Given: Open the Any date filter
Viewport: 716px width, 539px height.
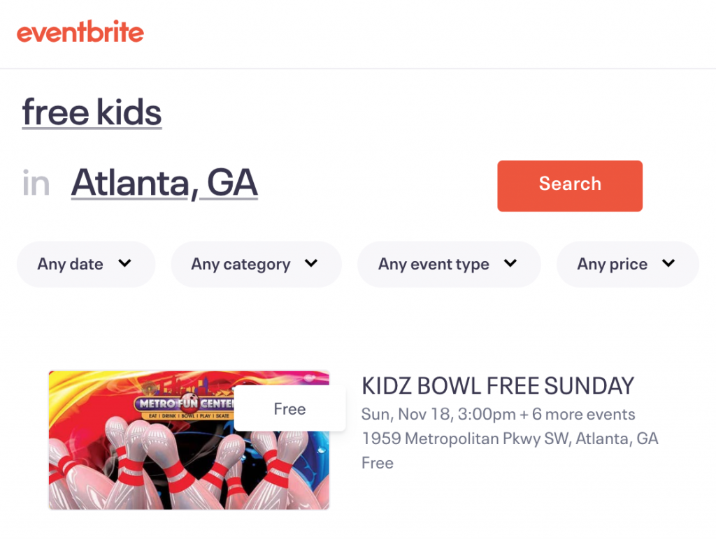Looking at the screenshot, I should point(86,264).
